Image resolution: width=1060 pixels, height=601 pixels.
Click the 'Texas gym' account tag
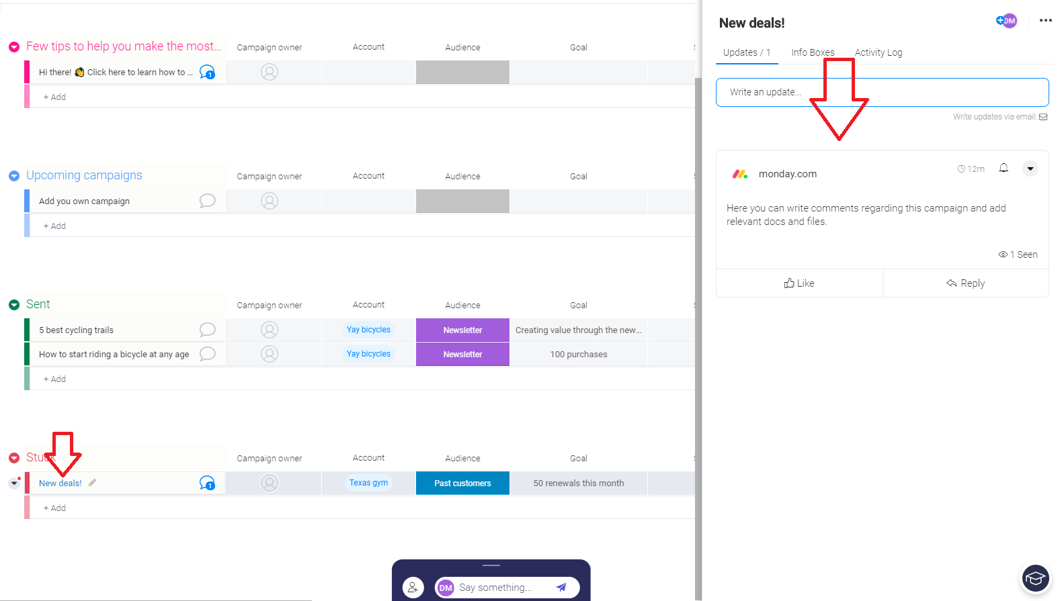coord(368,483)
